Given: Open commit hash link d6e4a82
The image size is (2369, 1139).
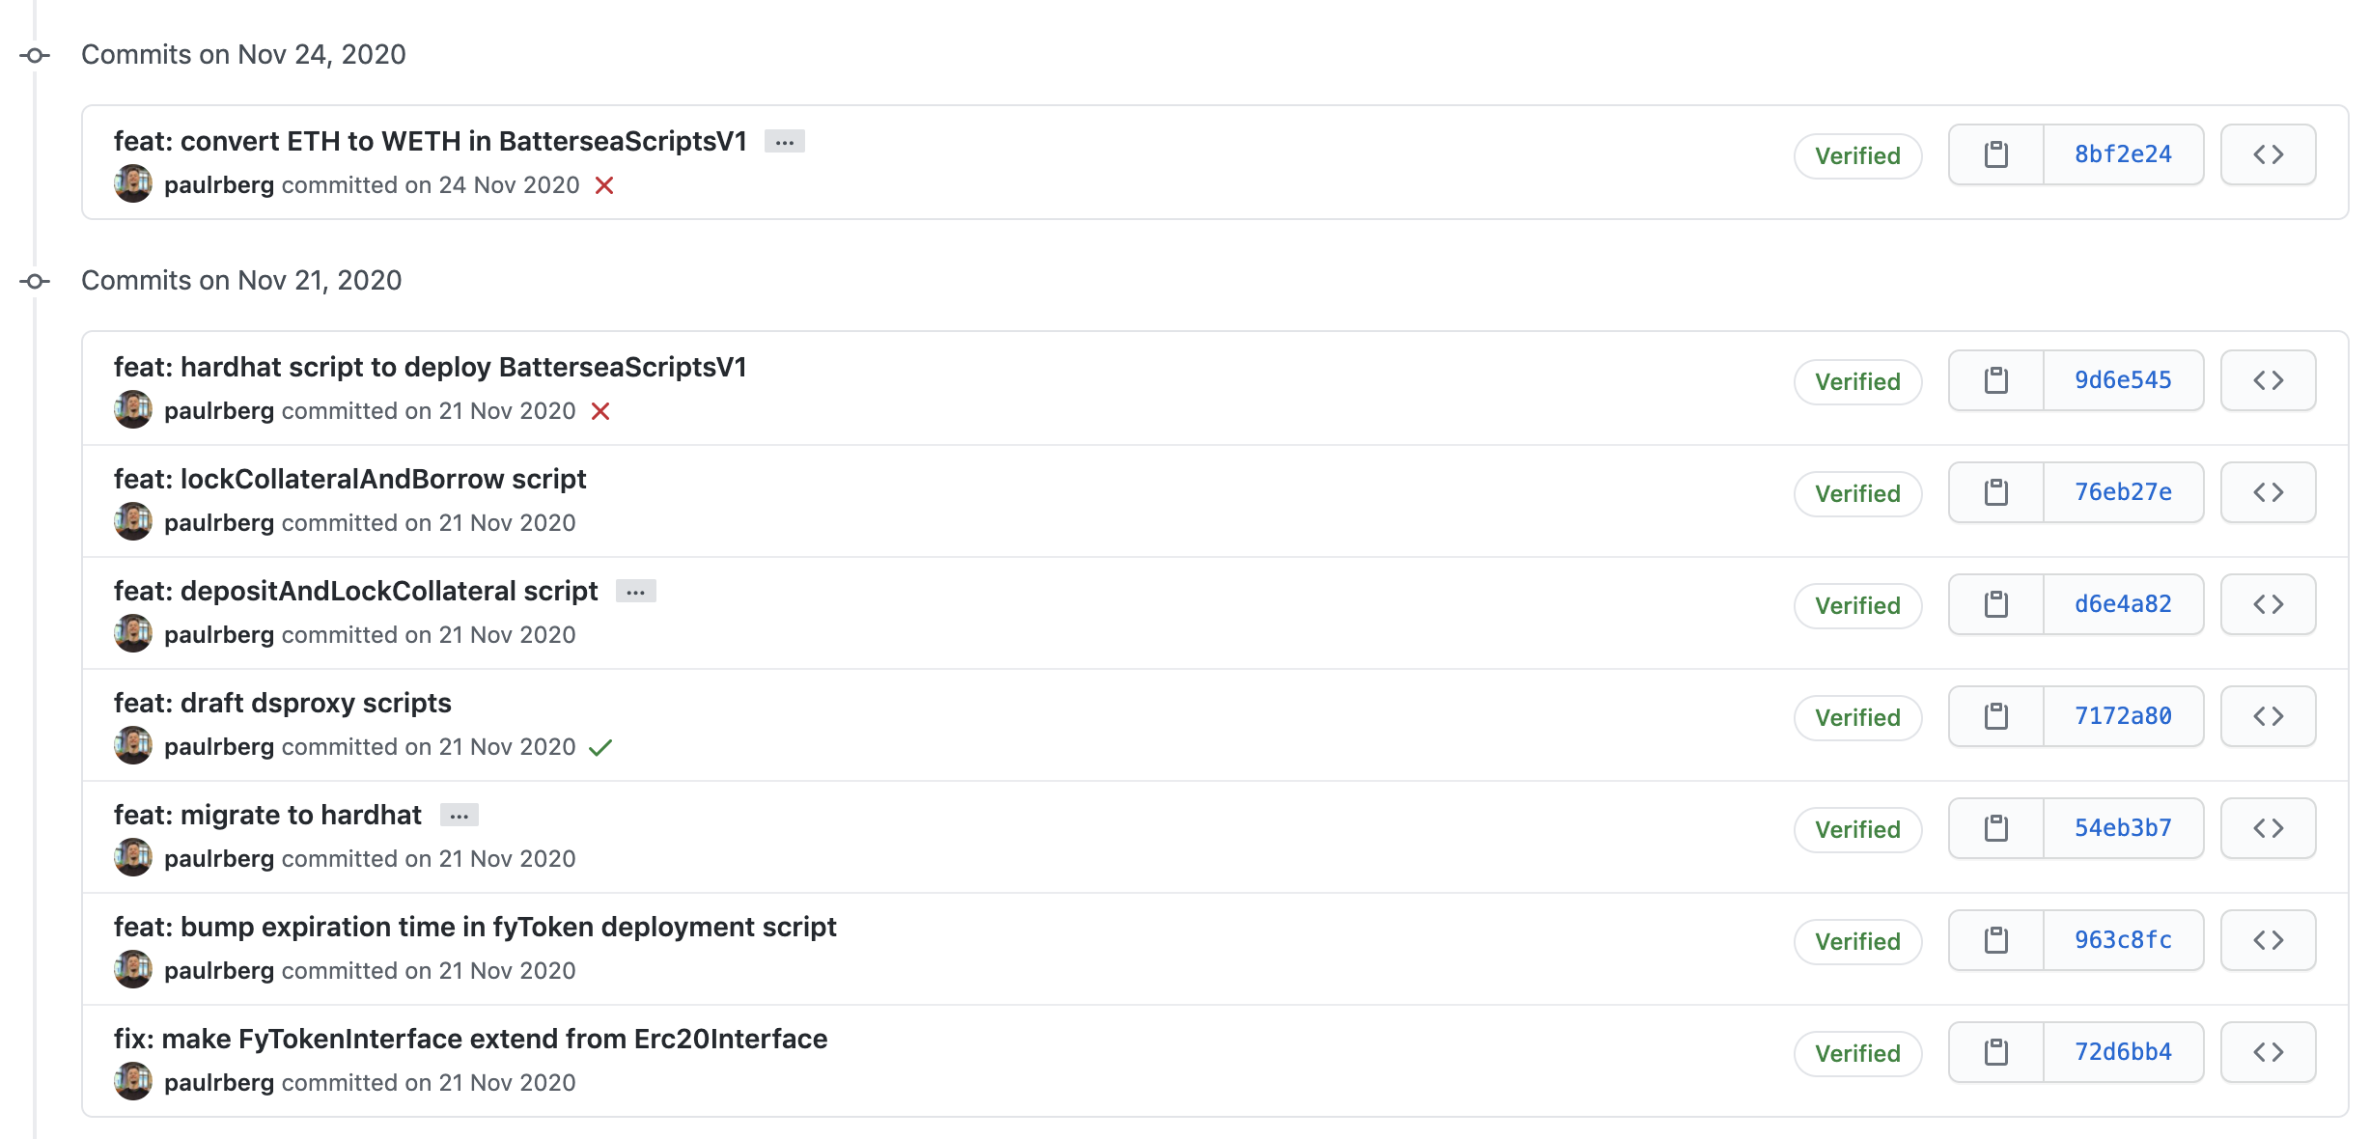Looking at the screenshot, I should click(x=2123, y=604).
